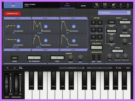The height and width of the screenshot is (101, 135).
Task: Switch to the Mixer tab
Action: tap(83, 5)
